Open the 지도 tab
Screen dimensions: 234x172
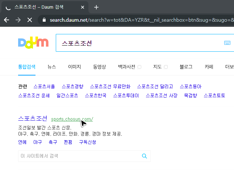pos(158,67)
